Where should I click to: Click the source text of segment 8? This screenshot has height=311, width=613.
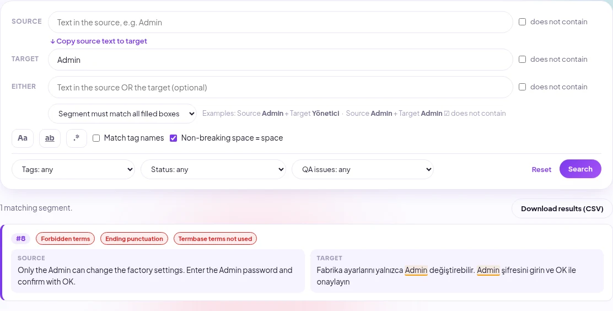[155, 276]
